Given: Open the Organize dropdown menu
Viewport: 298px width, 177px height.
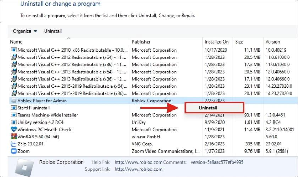Looking at the screenshot, I should pyautogui.click(x=25, y=31).
